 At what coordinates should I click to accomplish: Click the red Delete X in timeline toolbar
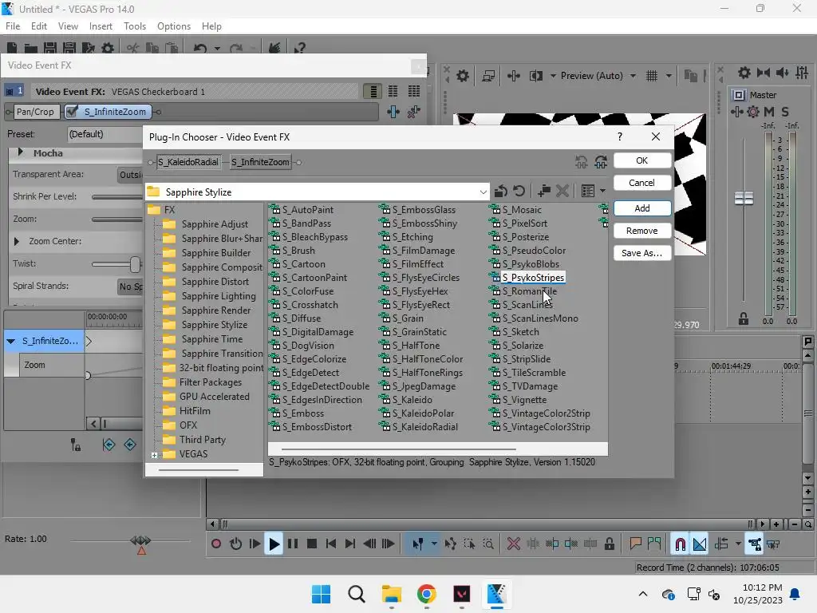(514, 544)
